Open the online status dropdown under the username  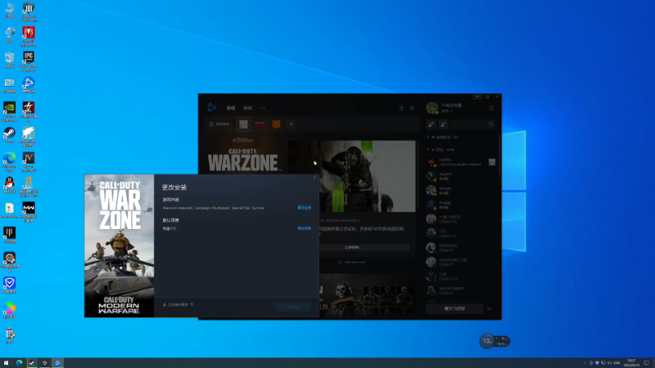click(447, 111)
